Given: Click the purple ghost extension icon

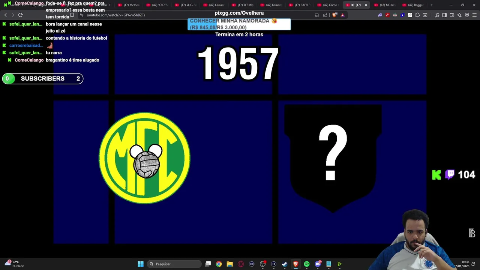Looking at the screenshot, I should click(380, 15).
